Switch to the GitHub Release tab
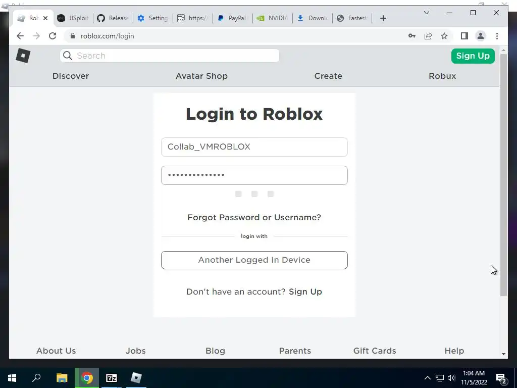 coord(113,18)
